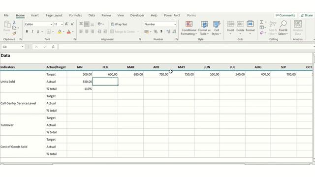Switch to the Insert tab
The width and height of the screenshot is (315, 177).
tap(35, 15)
